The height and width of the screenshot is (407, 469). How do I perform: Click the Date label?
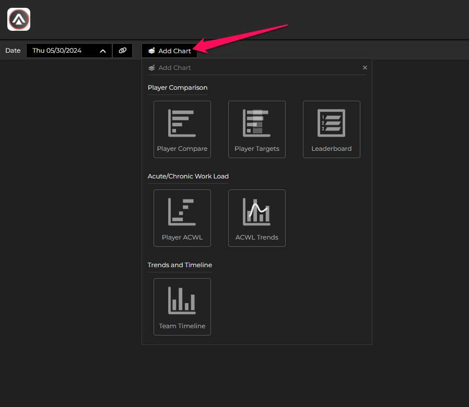click(x=13, y=51)
